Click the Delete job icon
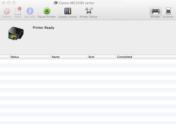The height and width of the screenshot is (124, 176). (x=7, y=11)
